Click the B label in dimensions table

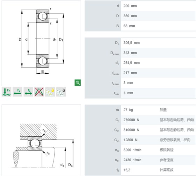tap(118, 26)
